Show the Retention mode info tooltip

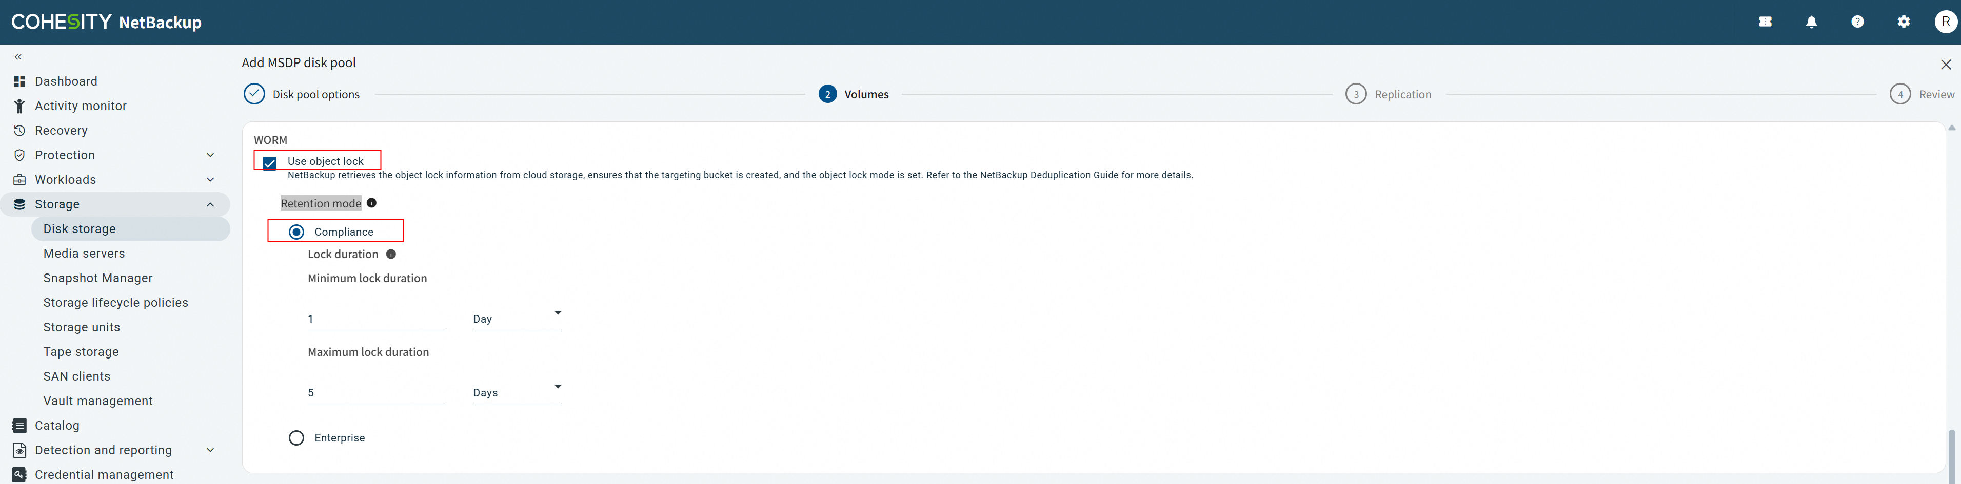[371, 203]
